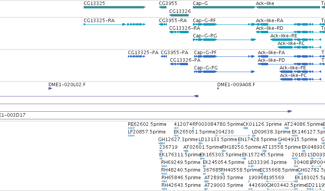
Task: Click the 190968 label text
Action: 257,178
